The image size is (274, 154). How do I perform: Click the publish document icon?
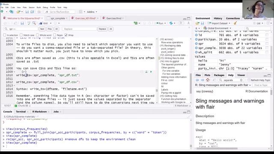coord(171,23)
